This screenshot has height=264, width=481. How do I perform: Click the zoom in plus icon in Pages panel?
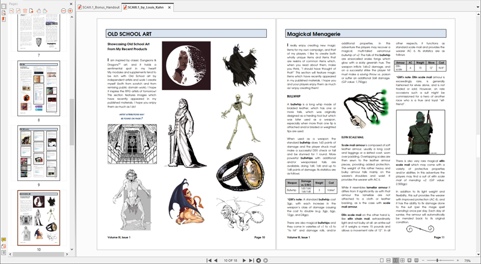[x=70, y=11]
